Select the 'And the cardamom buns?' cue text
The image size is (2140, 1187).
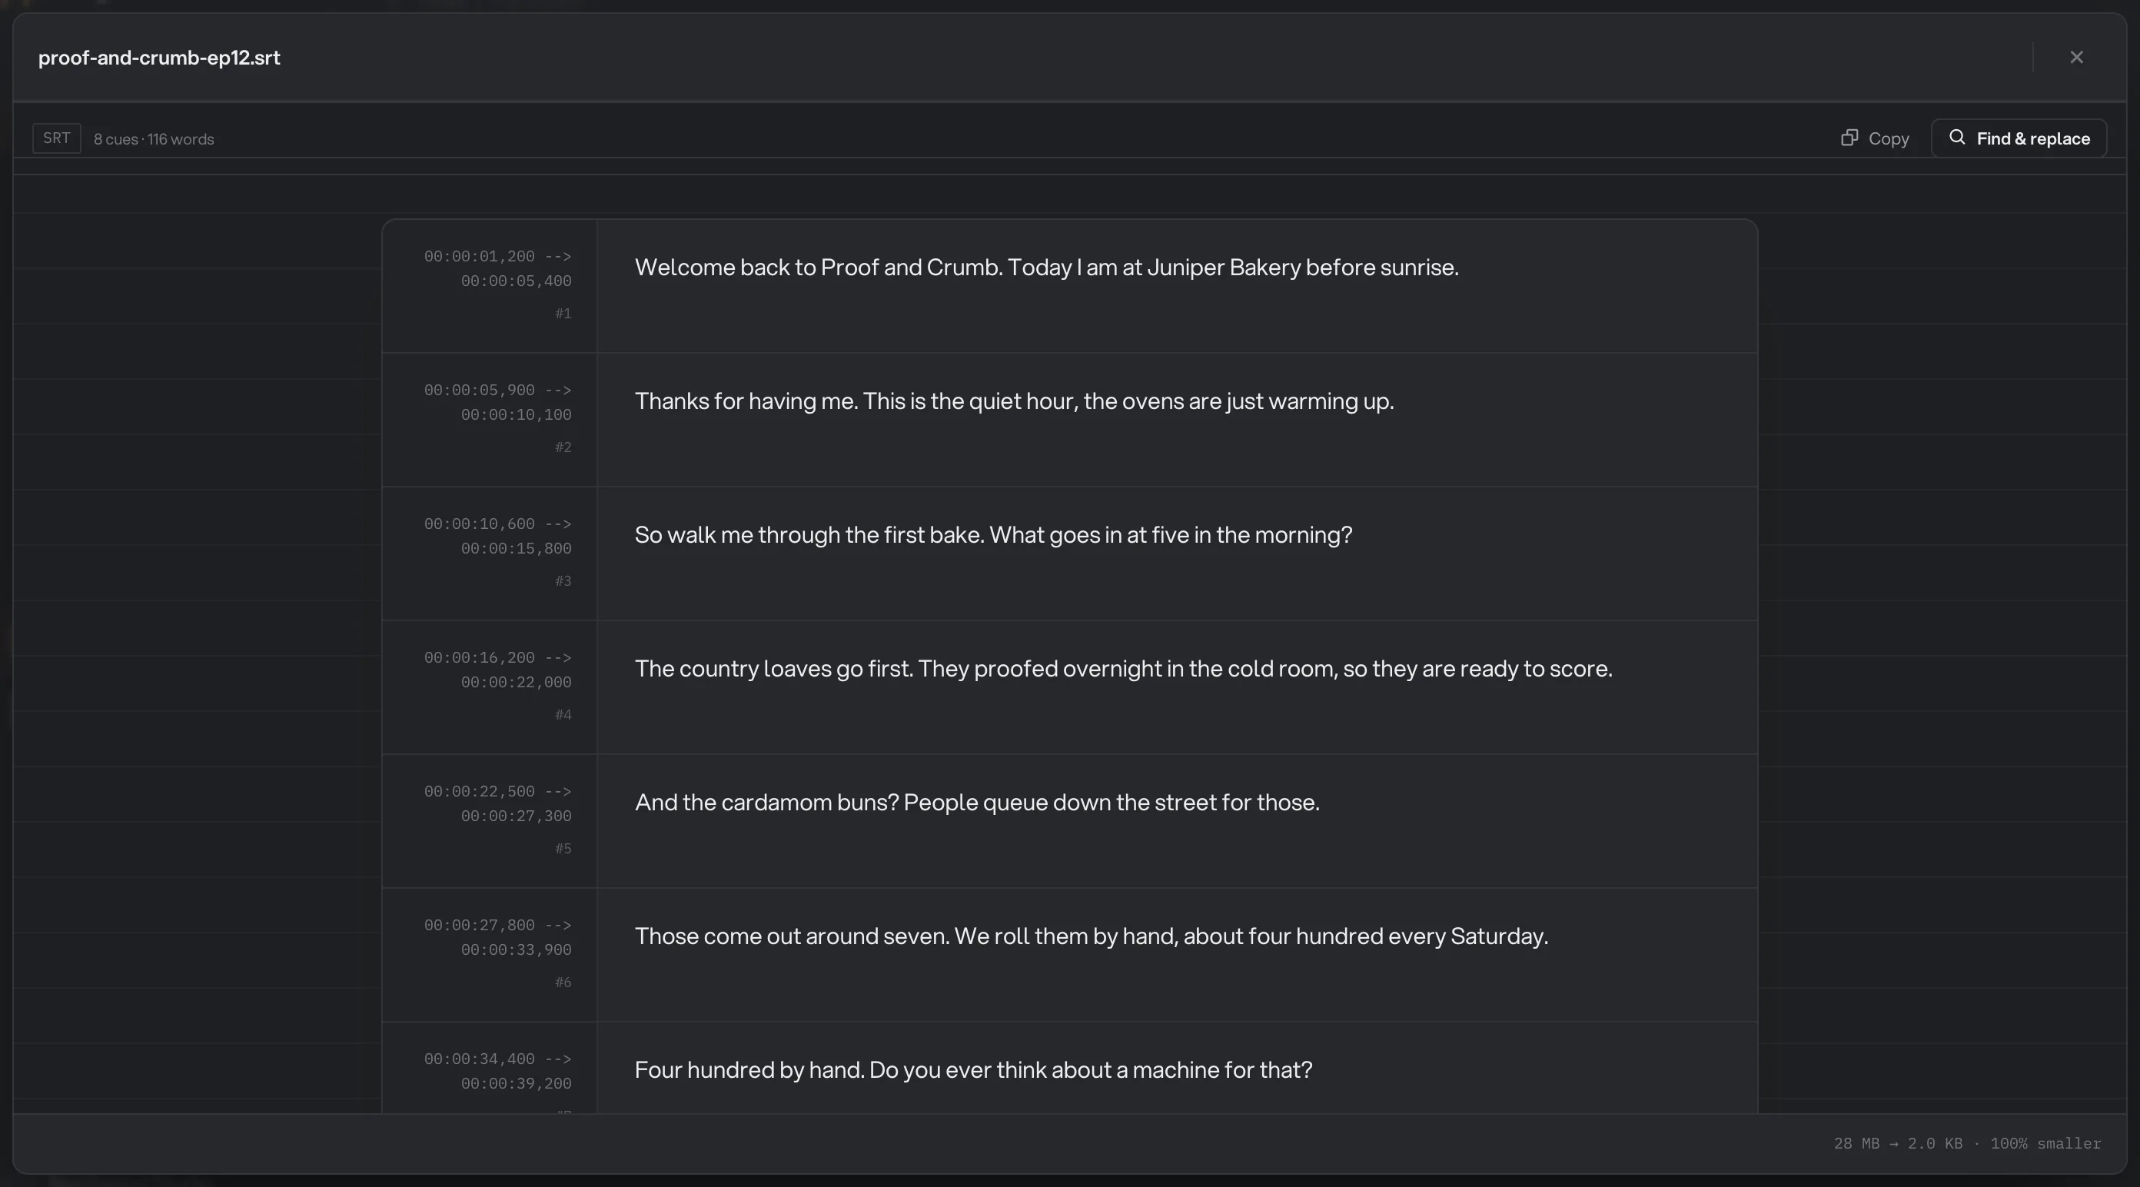(x=977, y=803)
